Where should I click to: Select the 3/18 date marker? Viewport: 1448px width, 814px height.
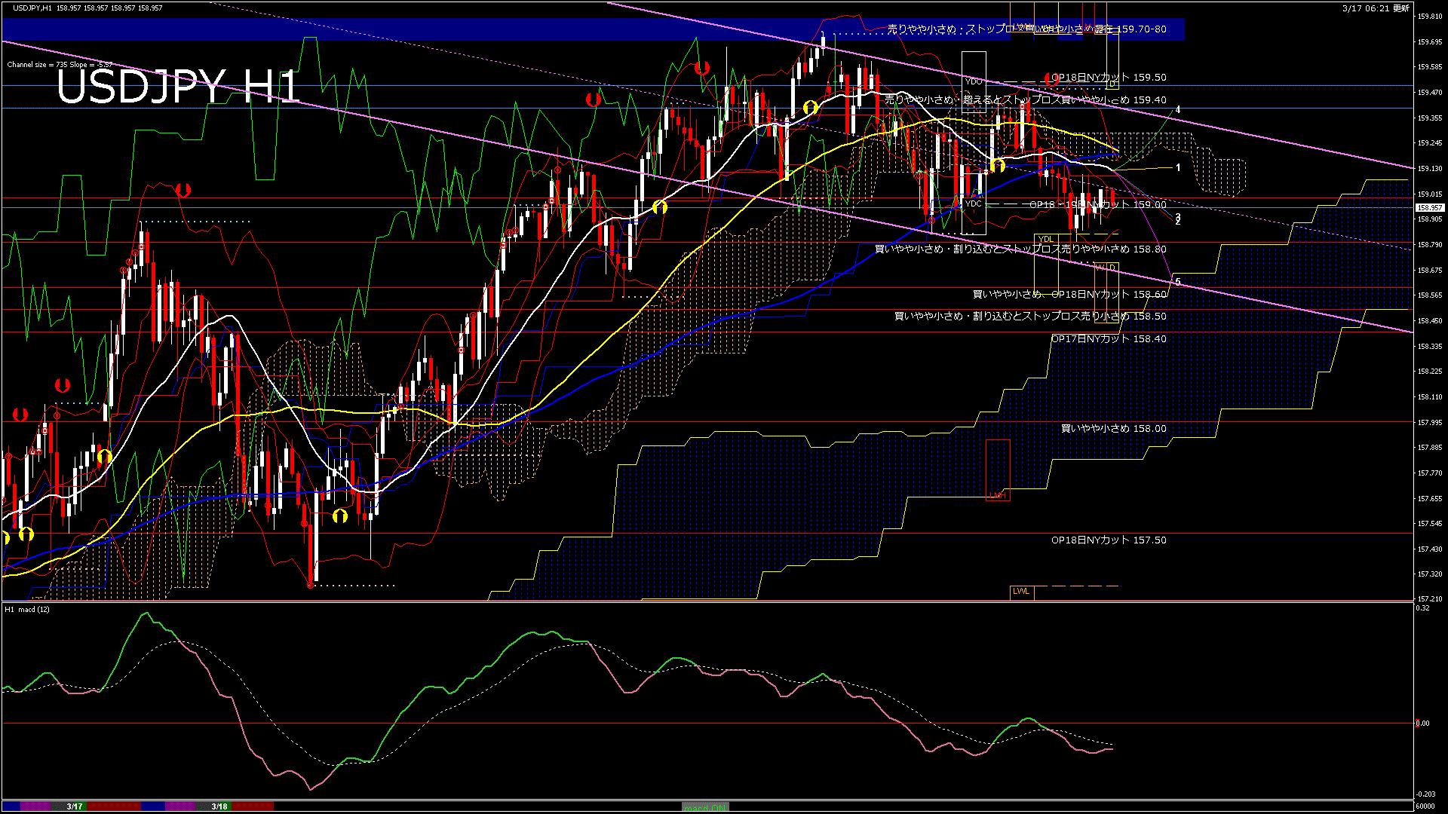219,806
